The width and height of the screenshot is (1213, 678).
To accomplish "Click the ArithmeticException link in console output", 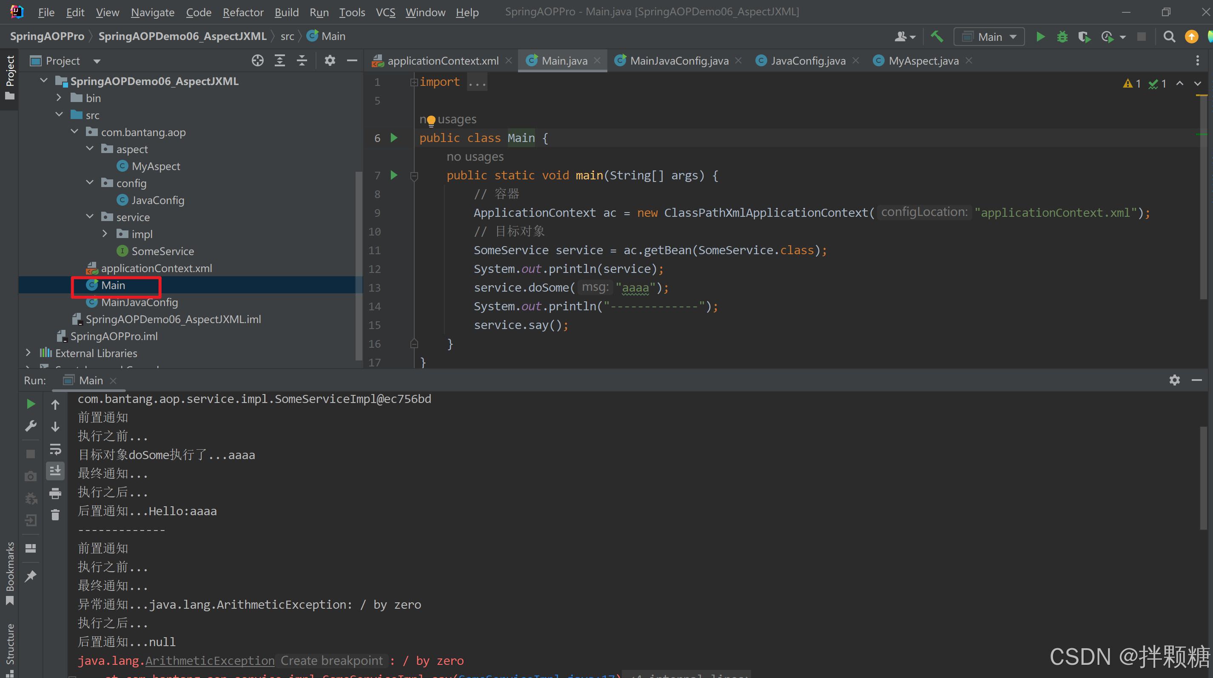I will tap(210, 661).
